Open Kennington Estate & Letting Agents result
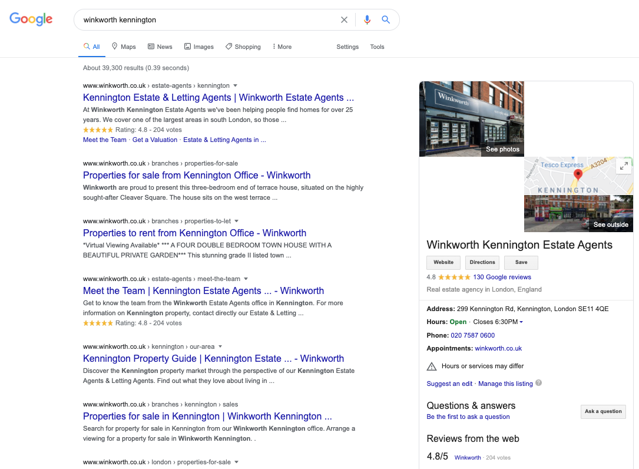This screenshot has width=639, height=469. click(218, 97)
